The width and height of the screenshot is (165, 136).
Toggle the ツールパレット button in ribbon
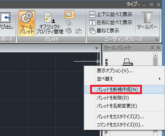click(27, 23)
